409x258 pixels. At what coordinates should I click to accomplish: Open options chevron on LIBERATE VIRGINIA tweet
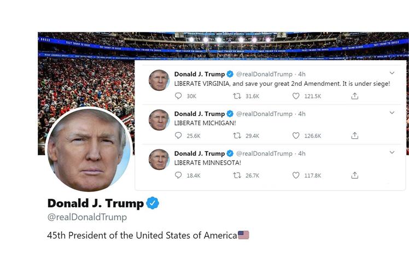point(392,73)
